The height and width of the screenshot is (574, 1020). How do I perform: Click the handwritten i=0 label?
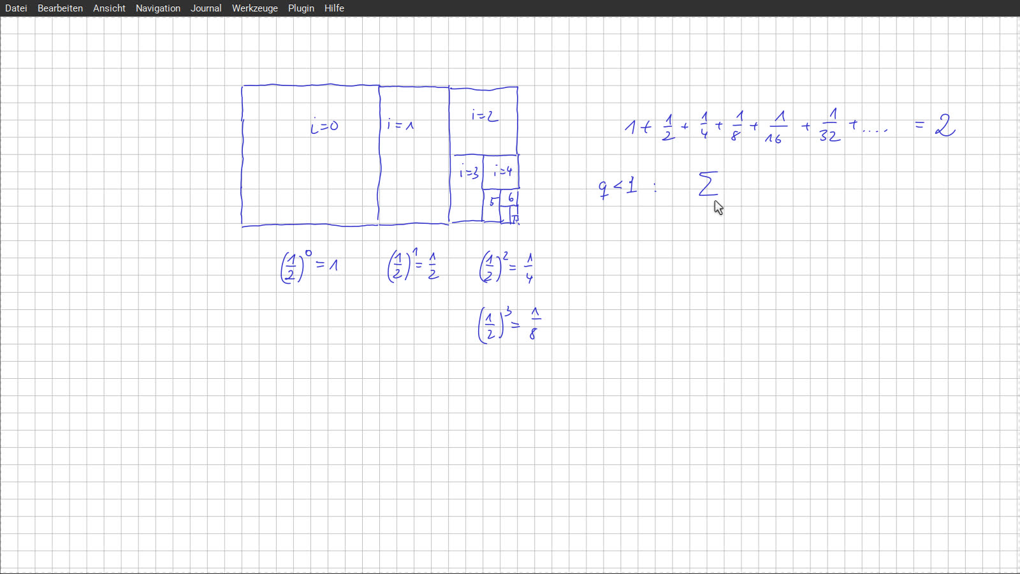(324, 126)
